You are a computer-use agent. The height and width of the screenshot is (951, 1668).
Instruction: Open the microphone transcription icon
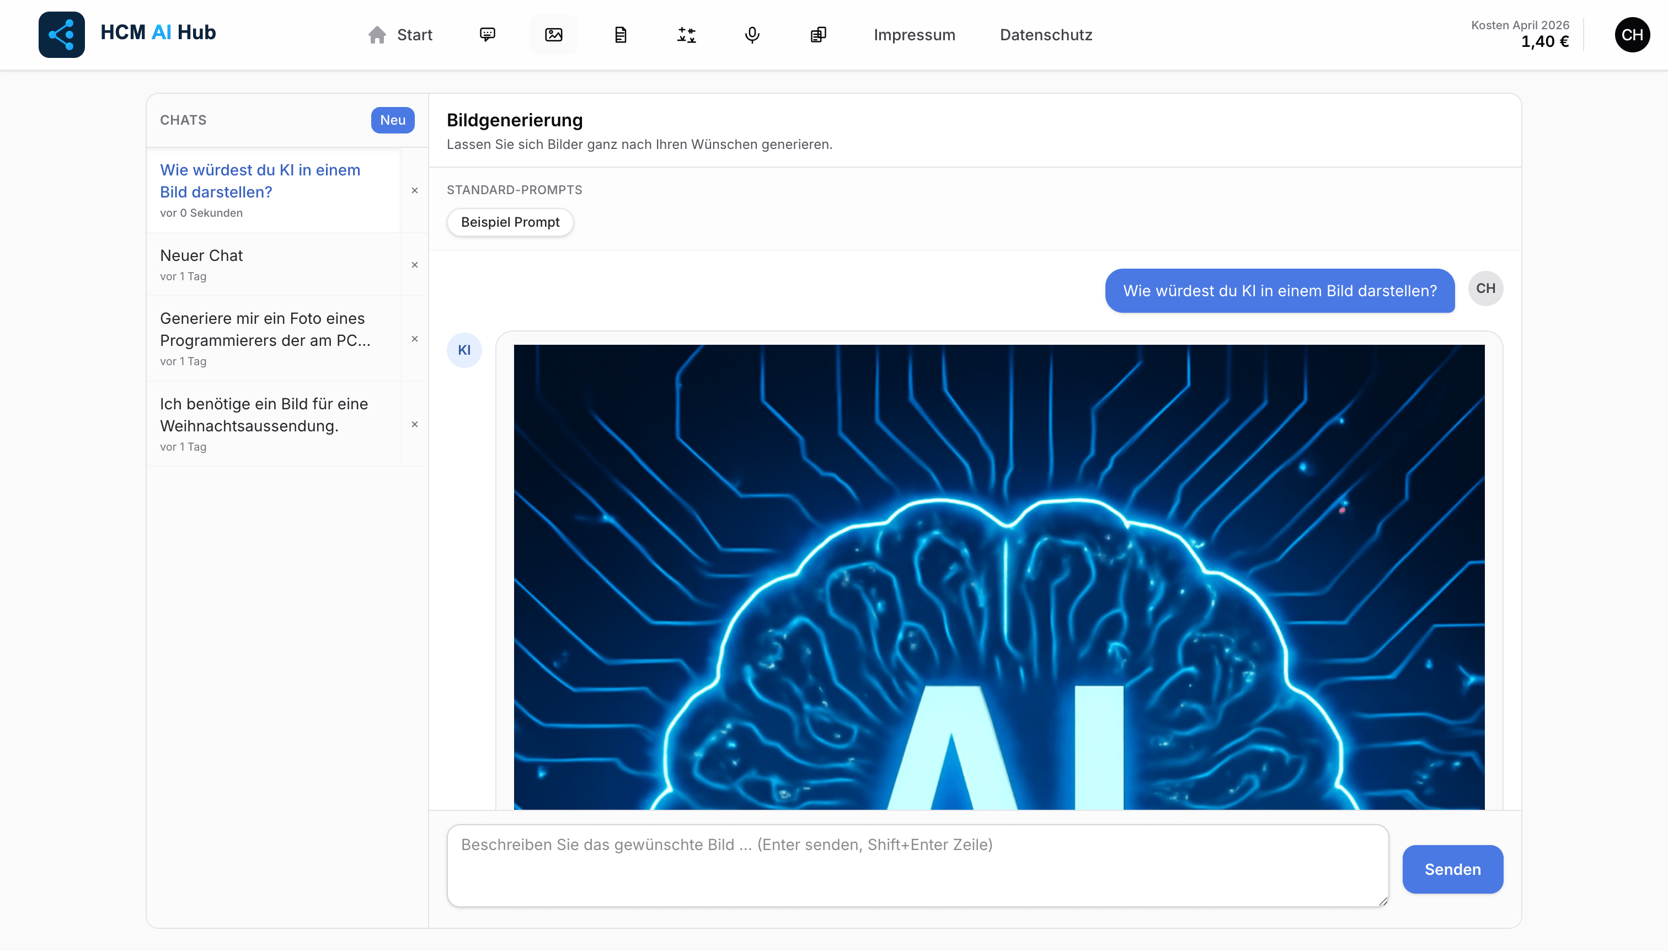(x=752, y=35)
